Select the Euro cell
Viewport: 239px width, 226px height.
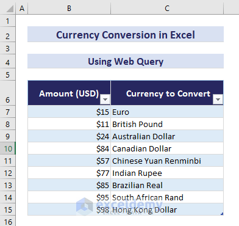[x=167, y=112]
